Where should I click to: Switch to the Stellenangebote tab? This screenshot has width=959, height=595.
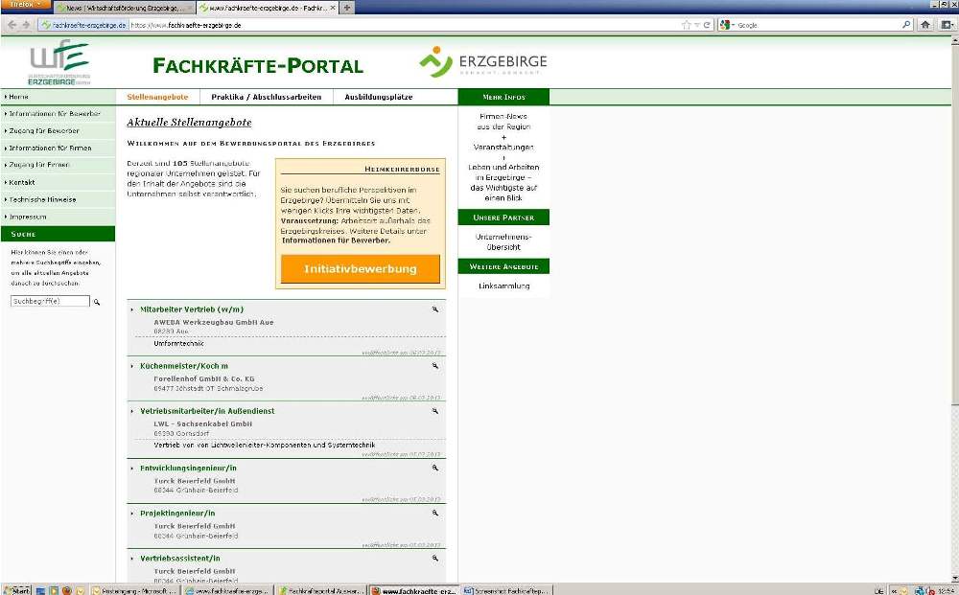click(x=158, y=97)
